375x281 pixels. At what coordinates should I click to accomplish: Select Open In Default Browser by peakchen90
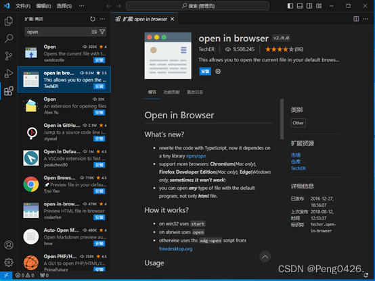click(x=64, y=158)
